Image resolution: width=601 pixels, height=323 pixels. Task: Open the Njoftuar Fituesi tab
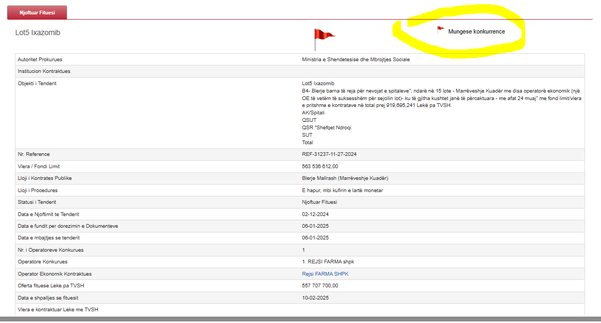pos(37,12)
